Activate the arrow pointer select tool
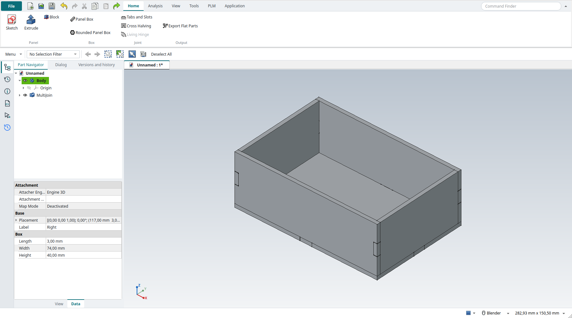 (132, 54)
